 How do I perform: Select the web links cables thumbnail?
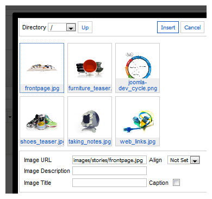(139, 121)
